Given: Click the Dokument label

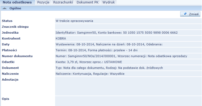Looking at the screenshot, I should point(10,68).
